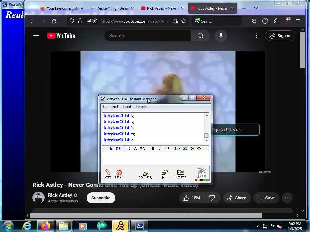Insert picture icon in AIM toolbar
This screenshot has height=232, width=310.
point(185,149)
